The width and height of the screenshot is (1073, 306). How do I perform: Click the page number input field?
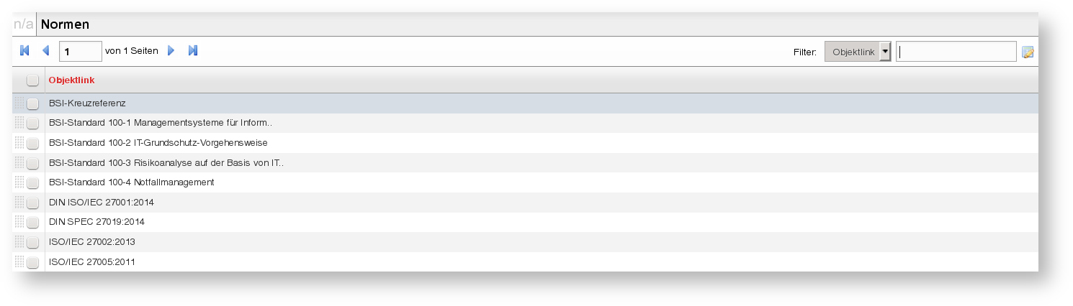(x=81, y=51)
